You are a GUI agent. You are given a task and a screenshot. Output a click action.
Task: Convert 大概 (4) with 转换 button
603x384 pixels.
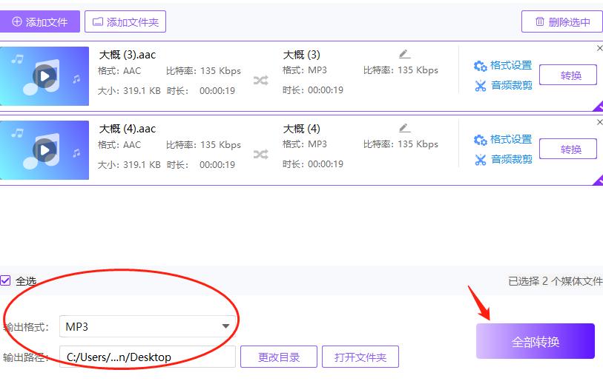pos(568,149)
